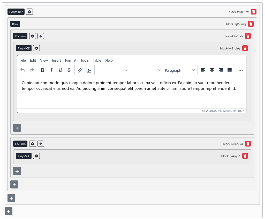265x219 pixels.
Task: Click the Bold formatting icon
Action: (43, 70)
